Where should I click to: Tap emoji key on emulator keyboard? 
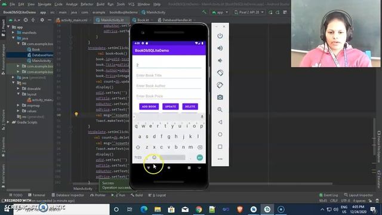(154, 158)
